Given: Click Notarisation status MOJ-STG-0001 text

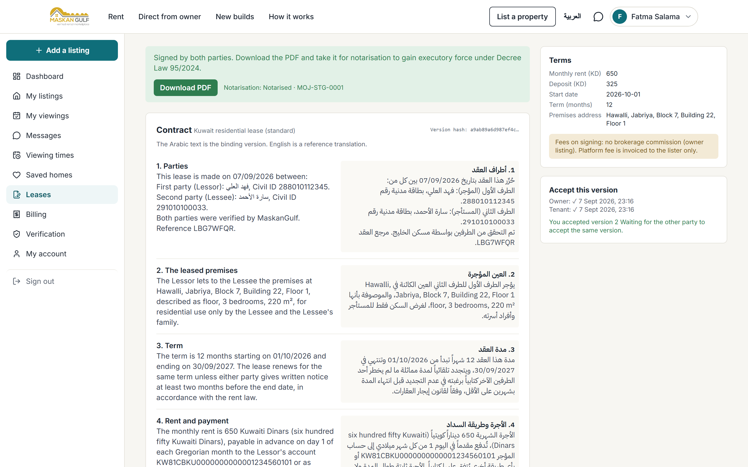Looking at the screenshot, I should [283, 88].
